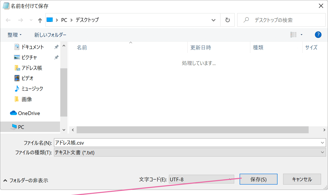The width and height of the screenshot is (328, 195).
Task: Expand the address bar history dropdown
Action: [x=214, y=20]
